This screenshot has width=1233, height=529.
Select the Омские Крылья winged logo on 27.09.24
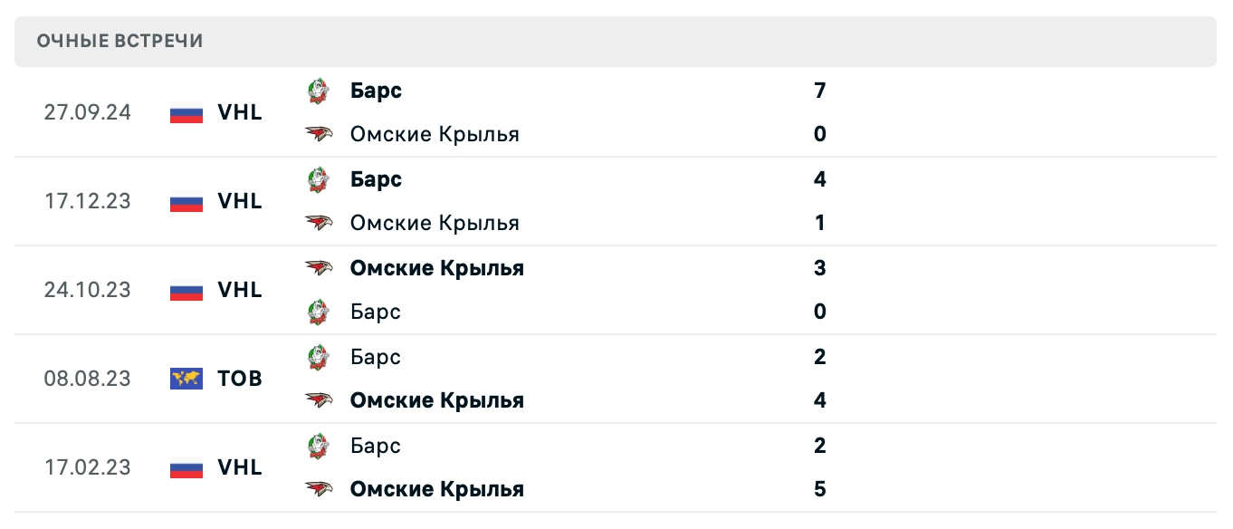click(318, 134)
